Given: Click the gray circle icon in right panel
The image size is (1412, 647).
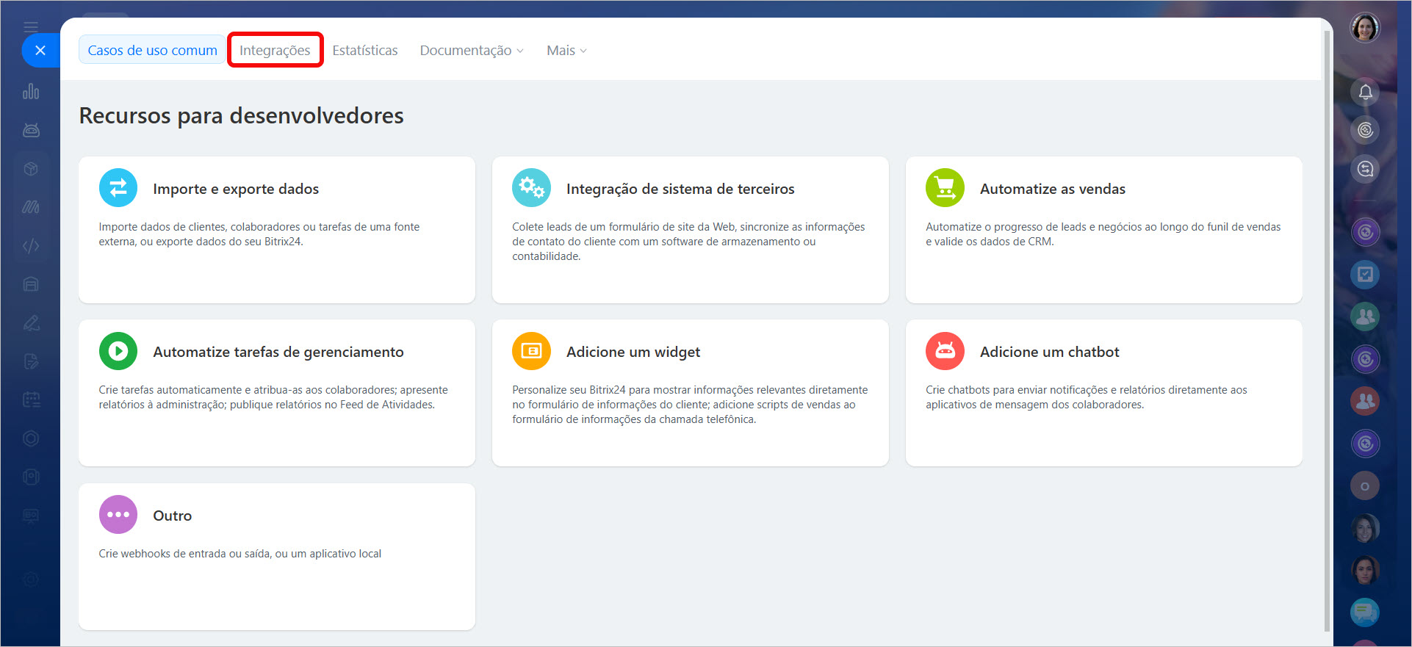Looking at the screenshot, I should click(x=1365, y=485).
